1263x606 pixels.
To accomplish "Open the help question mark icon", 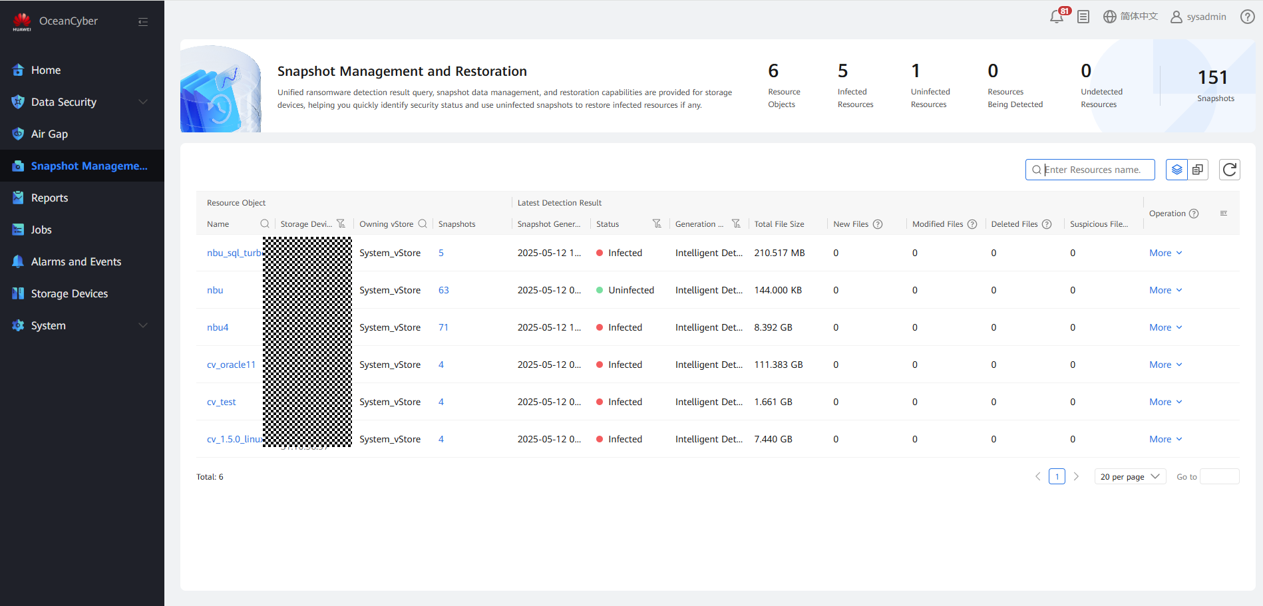I will 1247,17.
